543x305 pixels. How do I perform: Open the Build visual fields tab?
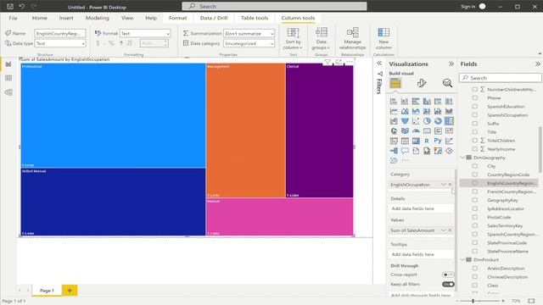(395, 83)
